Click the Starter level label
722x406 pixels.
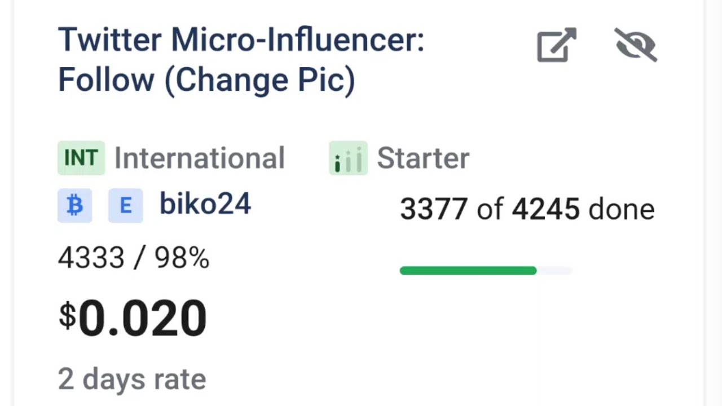point(422,158)
